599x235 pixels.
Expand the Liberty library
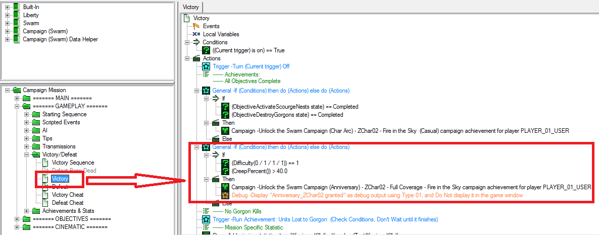[7, 15]
